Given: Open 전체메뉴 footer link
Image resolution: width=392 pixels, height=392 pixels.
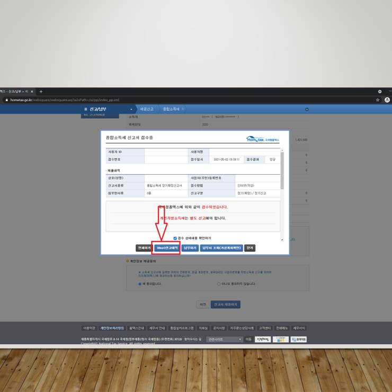Looking at the screenshot, I should (282, 328).
